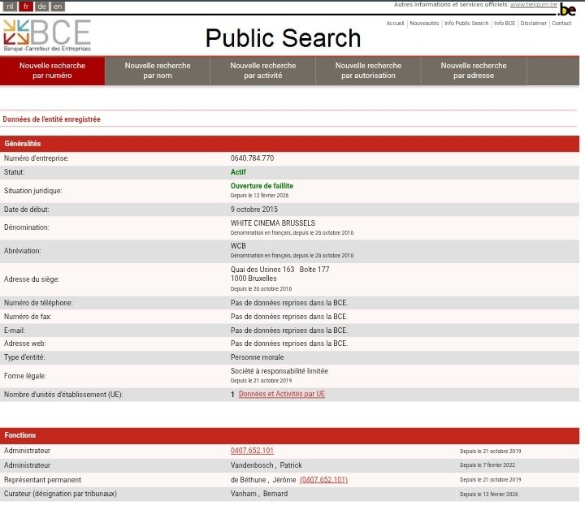Open the www.belgium.be link
The image size is (585, 523).
pos(533,5)
